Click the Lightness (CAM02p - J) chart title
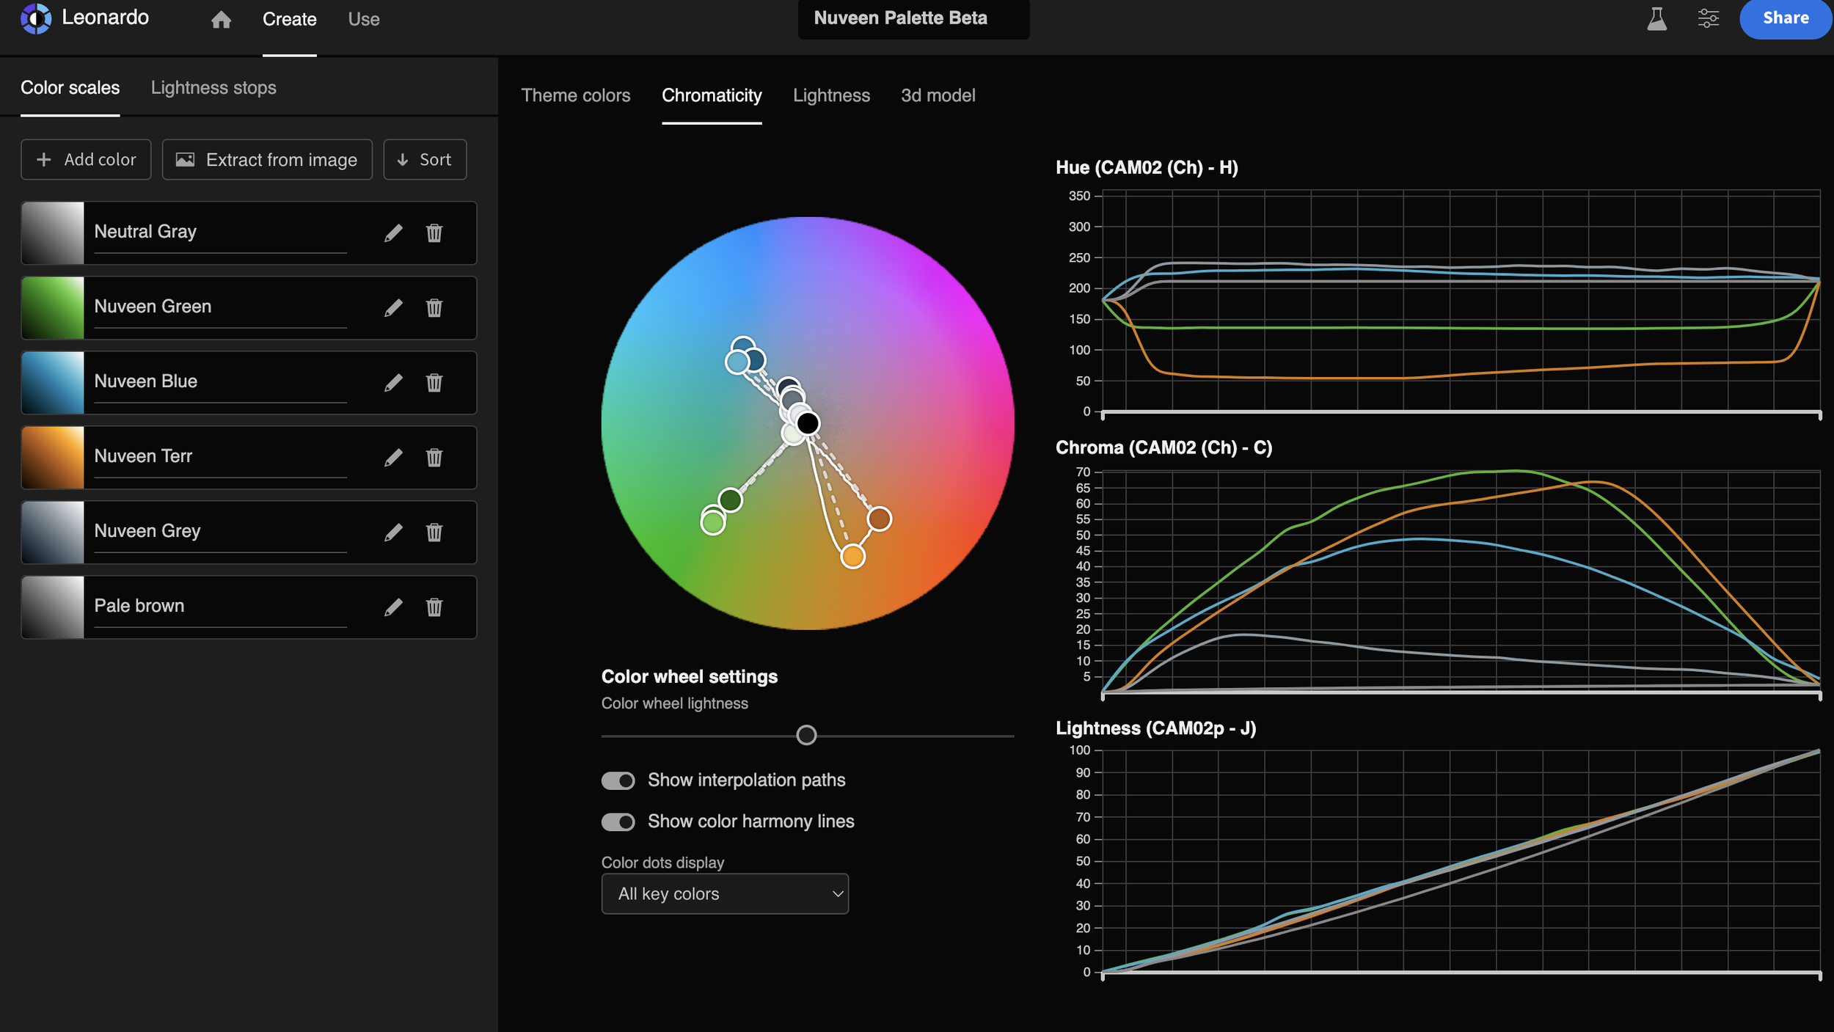1834x1032 pixels. click(1155, 728)
